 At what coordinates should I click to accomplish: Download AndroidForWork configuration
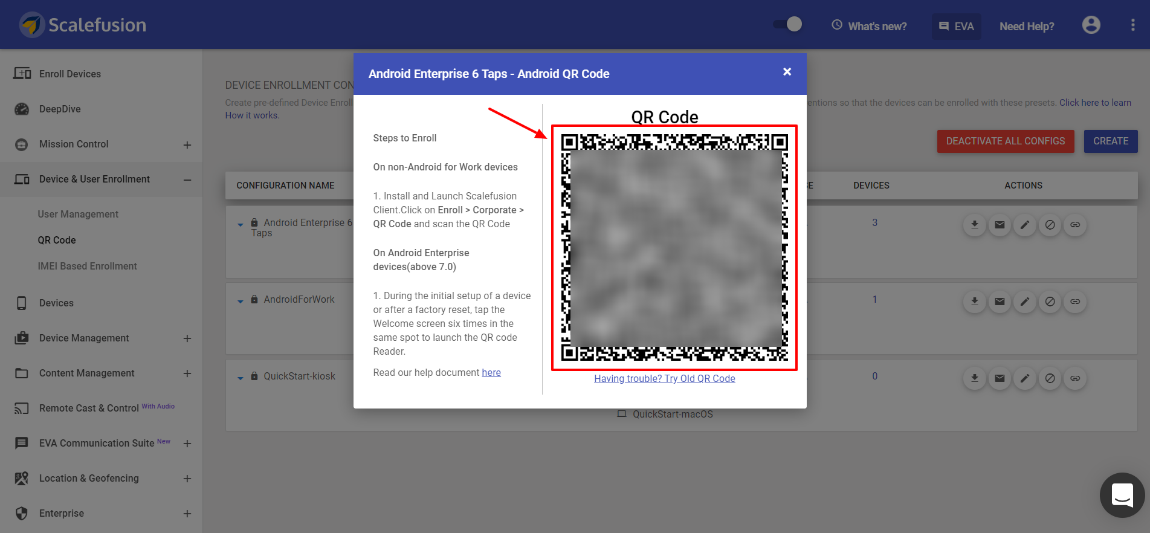(x=974, y=302)
